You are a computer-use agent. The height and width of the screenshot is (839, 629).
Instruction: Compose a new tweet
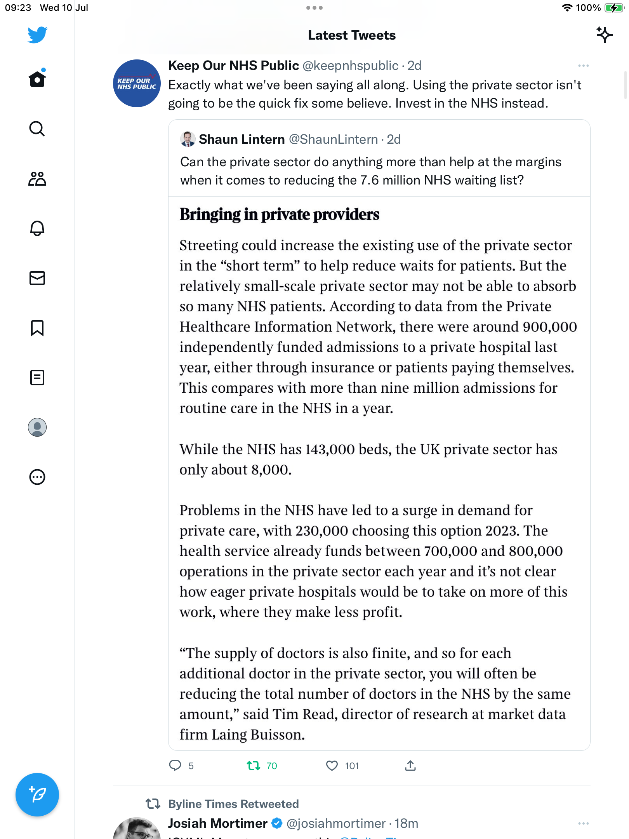pos(37,795)
